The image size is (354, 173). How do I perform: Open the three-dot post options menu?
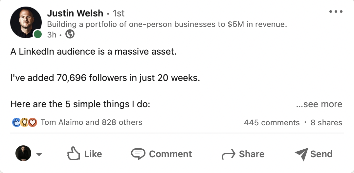click(336, 12)
